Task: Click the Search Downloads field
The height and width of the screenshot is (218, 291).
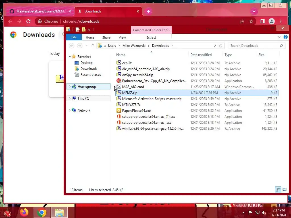Action: 257,46
